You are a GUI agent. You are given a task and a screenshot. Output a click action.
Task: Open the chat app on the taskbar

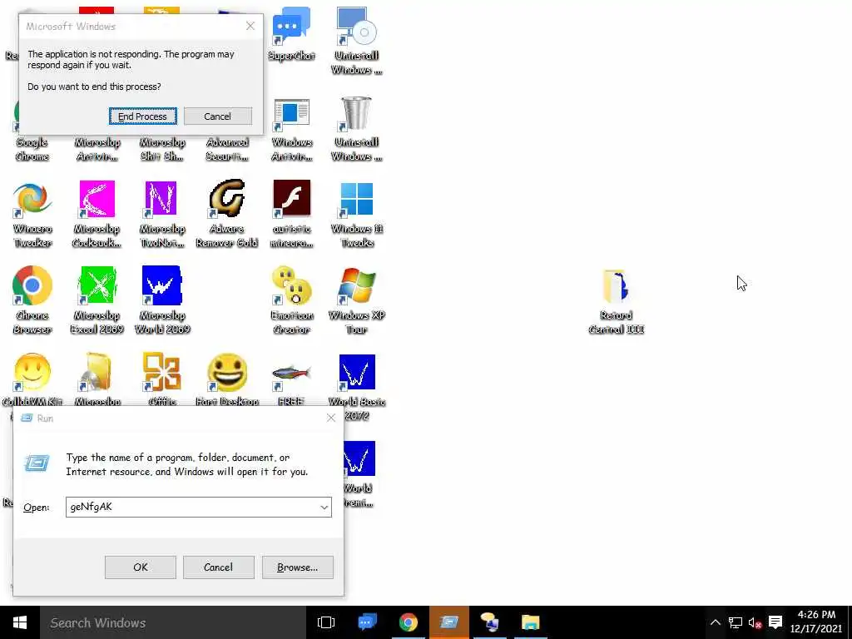367,622
